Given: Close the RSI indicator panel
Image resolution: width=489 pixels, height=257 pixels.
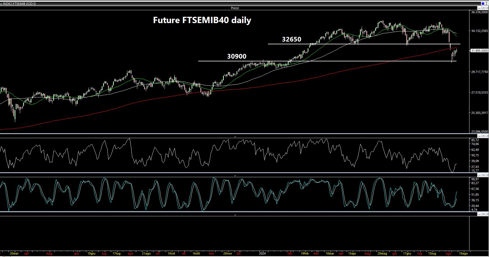Looking at the screenshot, I should (487, 136).
